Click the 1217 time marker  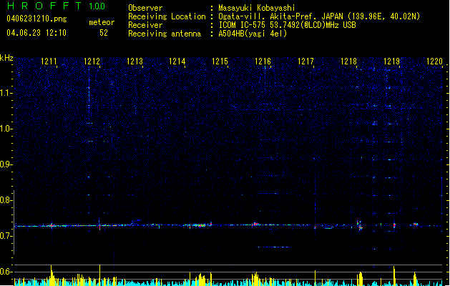pos(305,61)
